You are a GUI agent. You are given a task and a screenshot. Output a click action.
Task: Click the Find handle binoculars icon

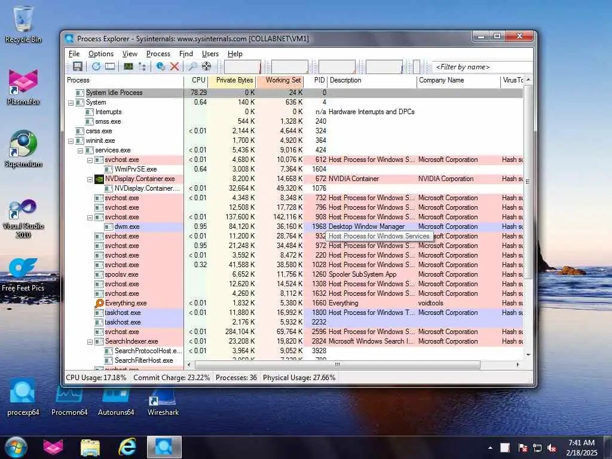192,66
